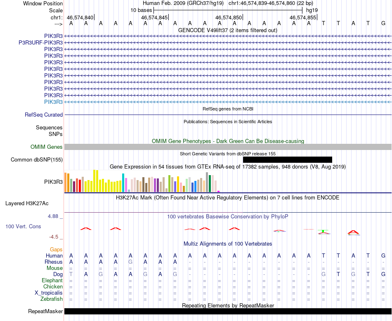The image size is (392, 321).
Task: Click the tall cyan bar in GTEx chart
Action: coord(123,183)
